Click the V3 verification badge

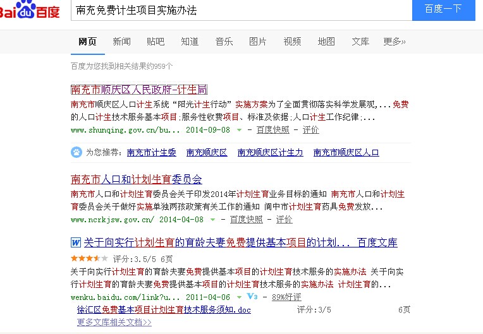252,297
